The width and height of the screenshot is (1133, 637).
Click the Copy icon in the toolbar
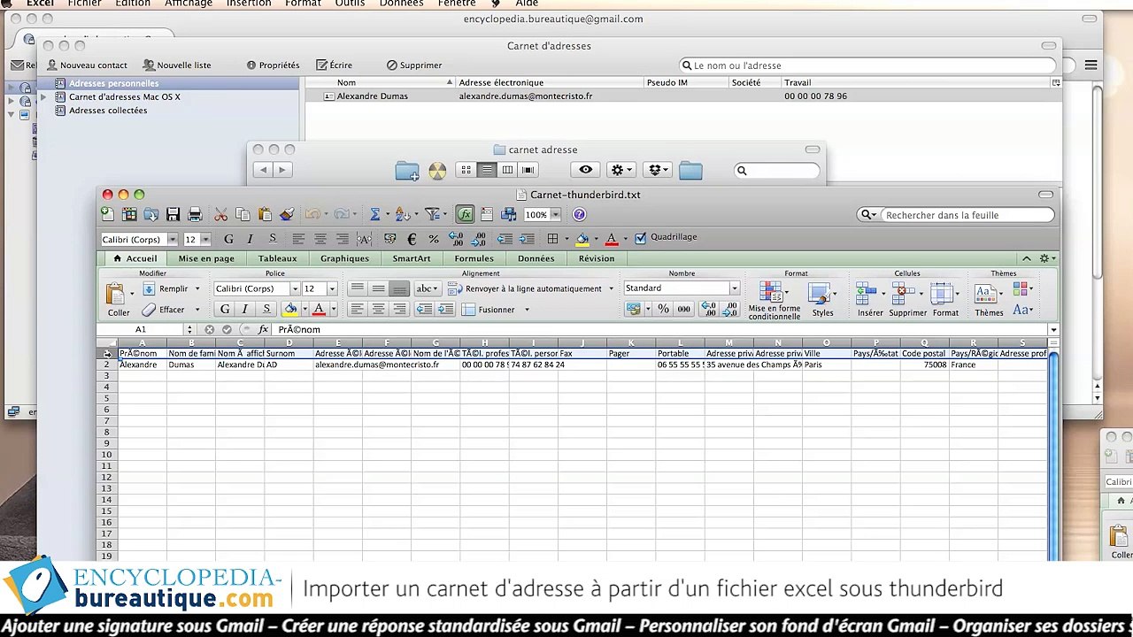tap(243, 214)
